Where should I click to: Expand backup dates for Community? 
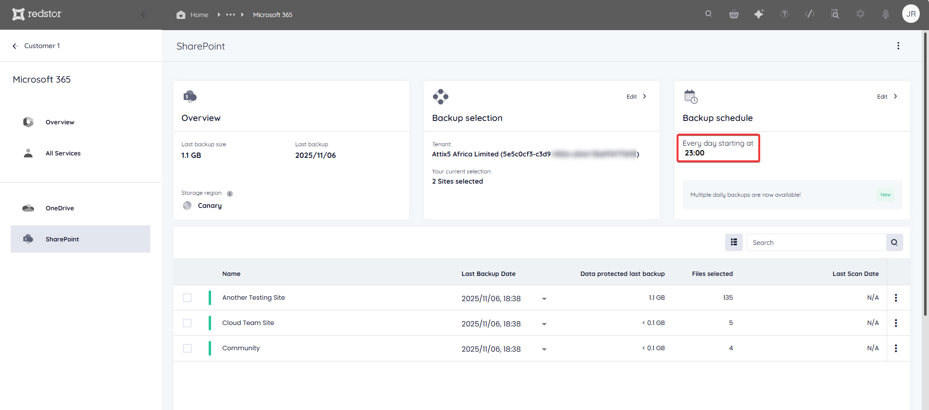tap(544, 349)
